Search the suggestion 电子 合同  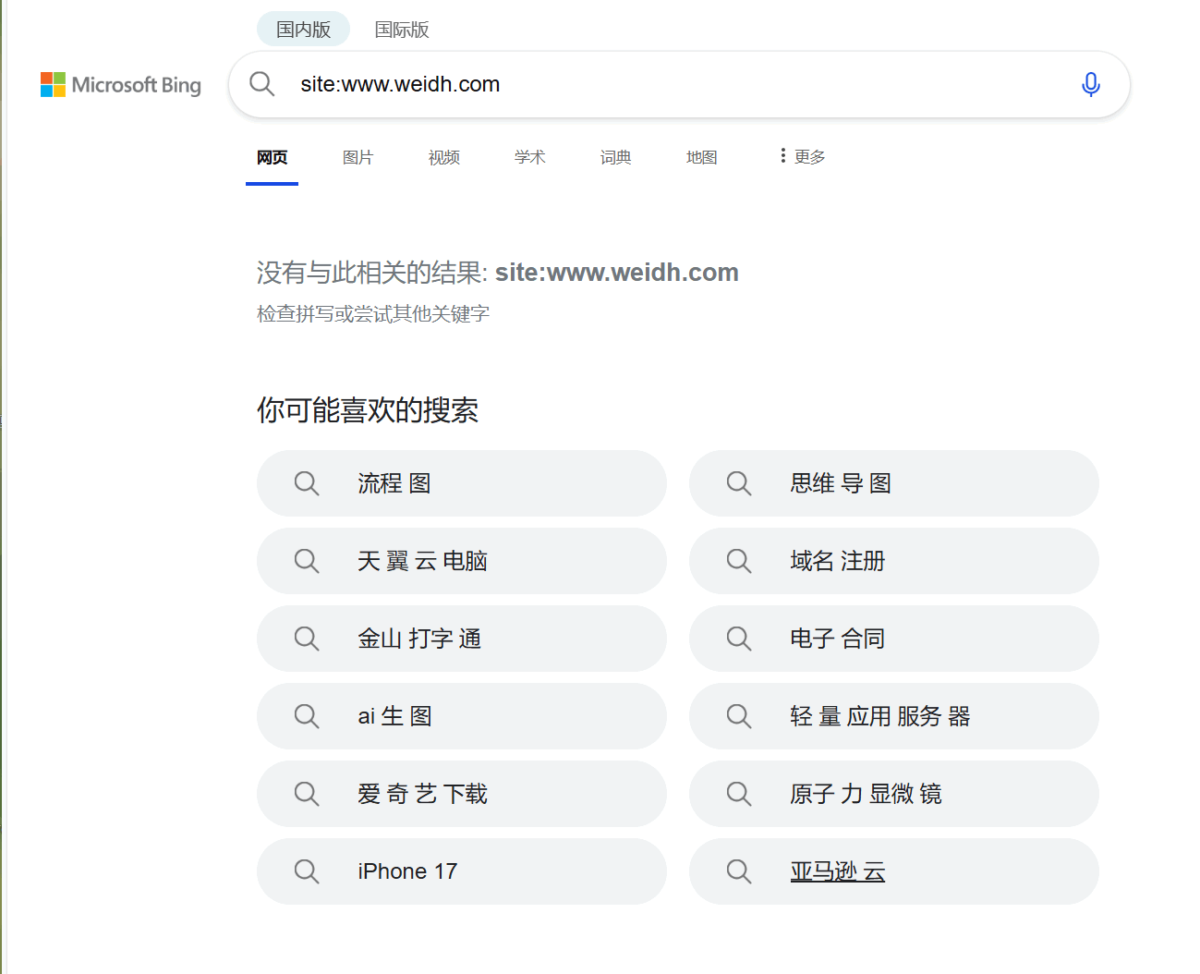click(894, 639)
